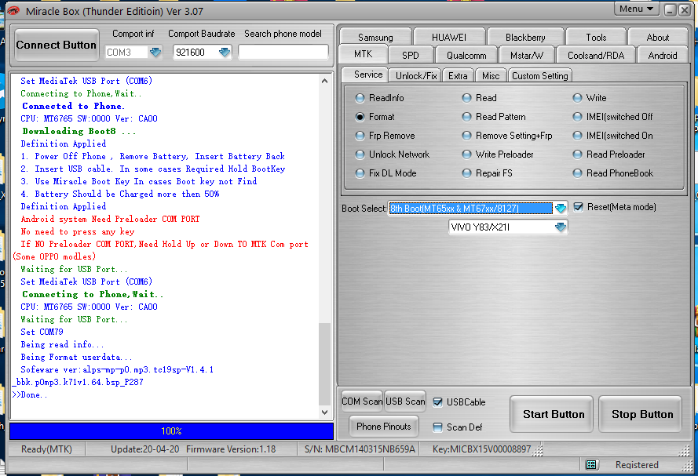698x476 pixels.
Task: Click the Stop Button
Action: click(641, 414)
